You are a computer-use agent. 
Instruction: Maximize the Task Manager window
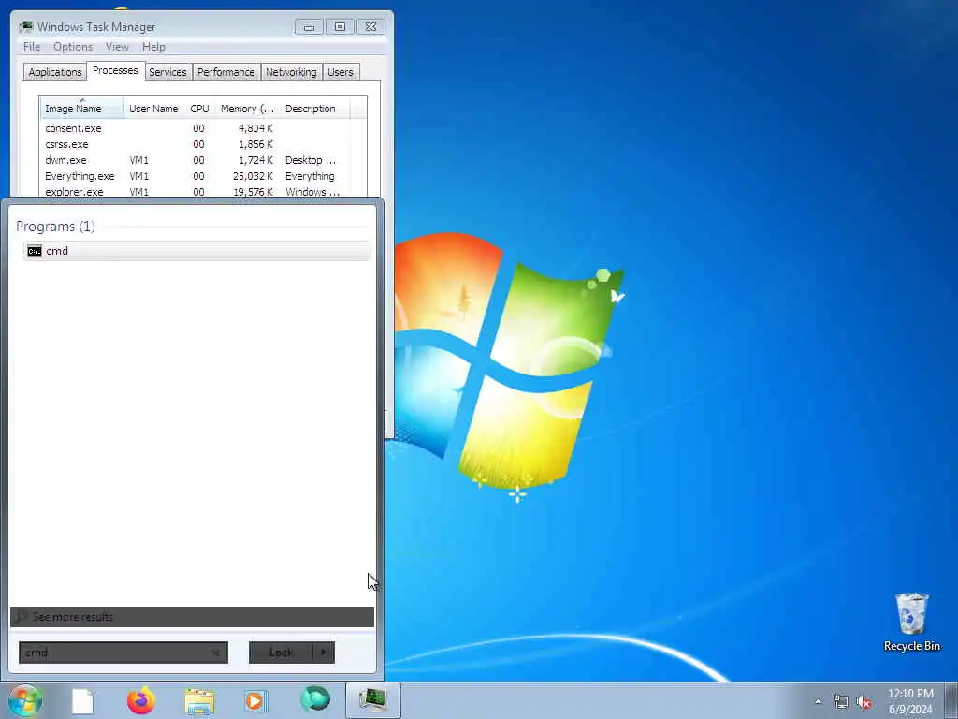pos(341,27)
